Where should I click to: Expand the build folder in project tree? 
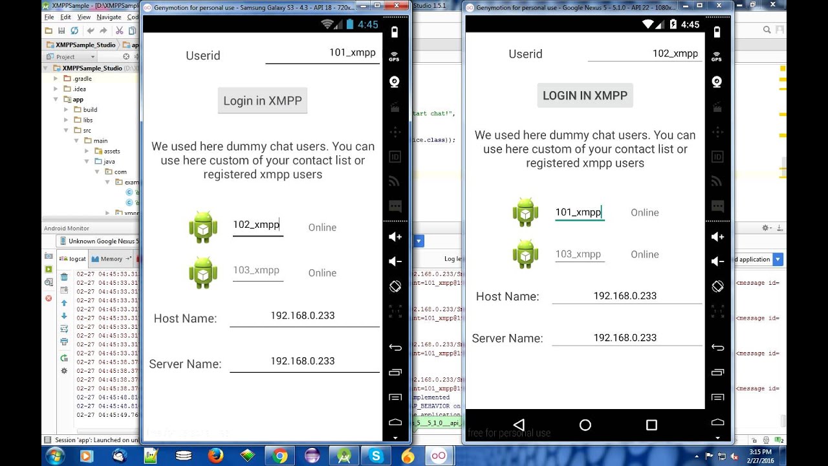point(67,110)
